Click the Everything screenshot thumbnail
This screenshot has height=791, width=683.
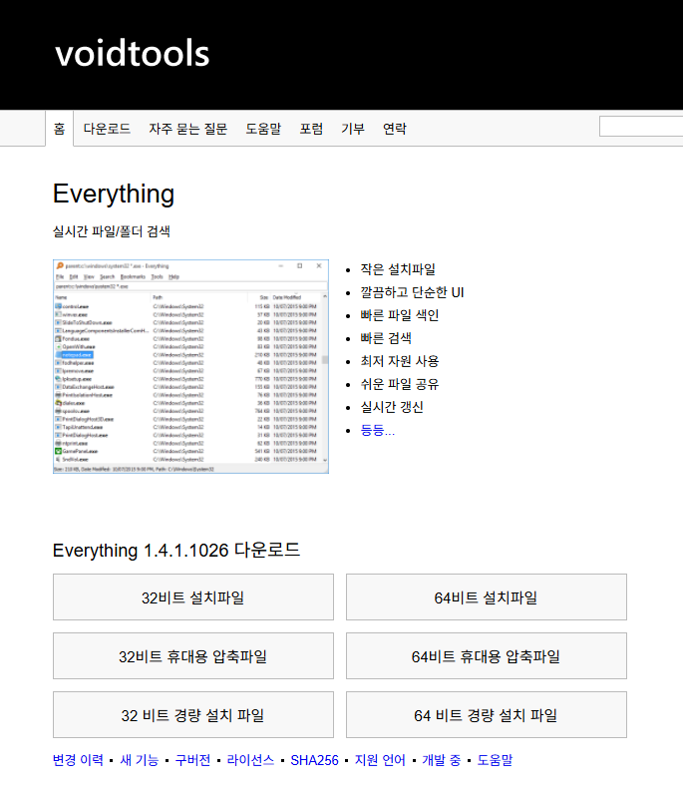point(190,366)
